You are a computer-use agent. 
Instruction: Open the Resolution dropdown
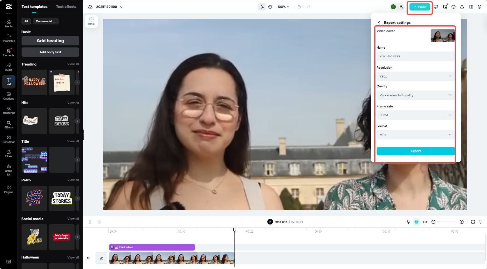415,76
